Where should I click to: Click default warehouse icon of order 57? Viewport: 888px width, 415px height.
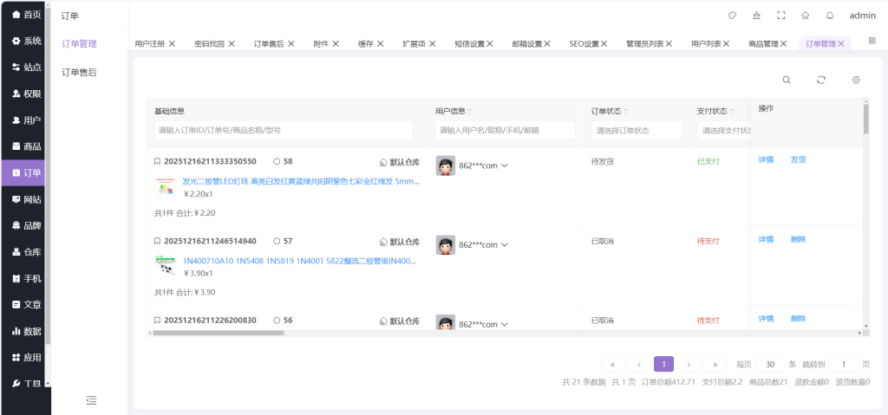pyautogui.click(x=382, y=242)
